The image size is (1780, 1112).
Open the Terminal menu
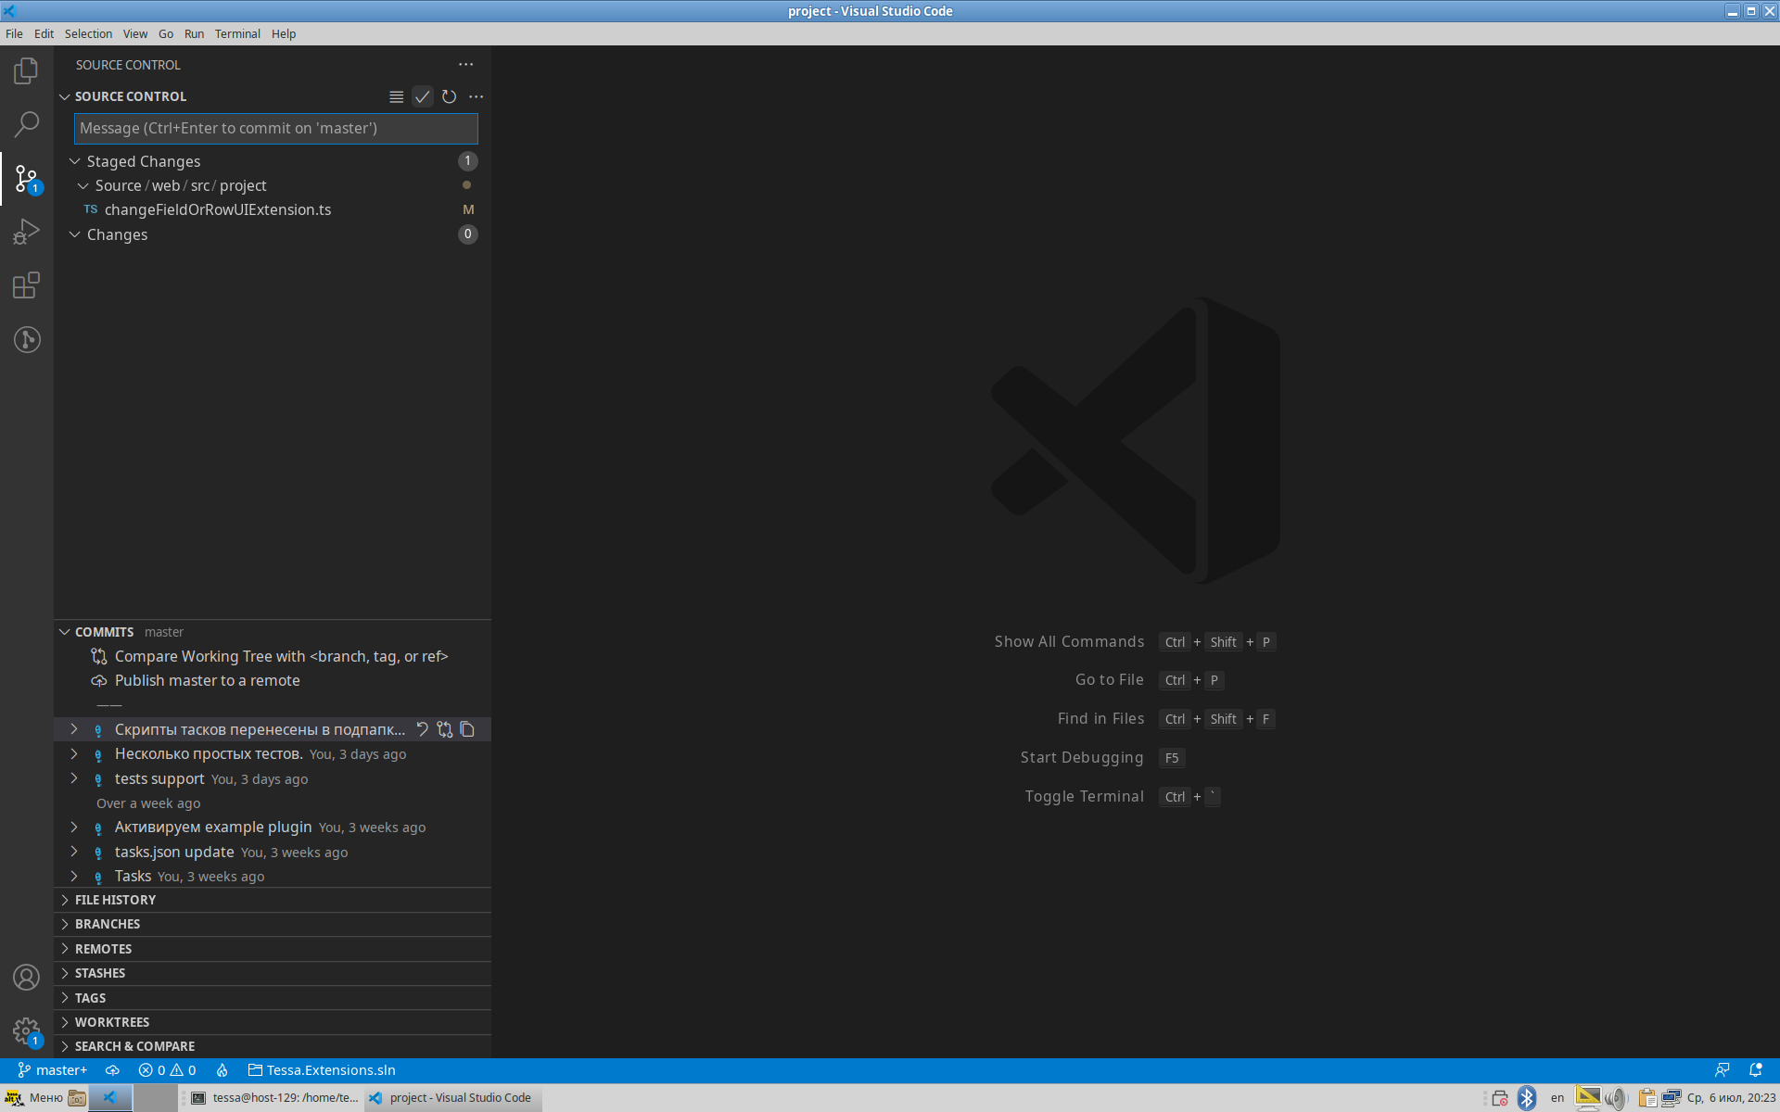[237, 33]
